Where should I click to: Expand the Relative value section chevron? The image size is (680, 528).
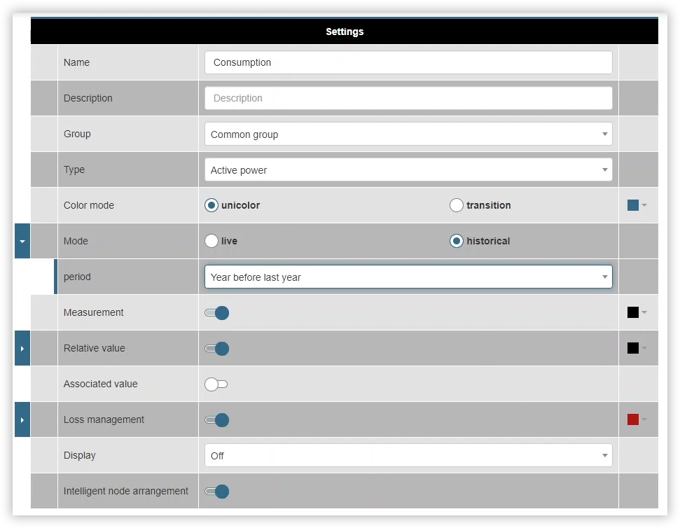(22, 348)
